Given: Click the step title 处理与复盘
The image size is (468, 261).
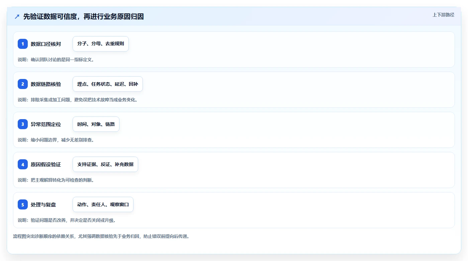Looking at the screenshot, I should [43, 204].
